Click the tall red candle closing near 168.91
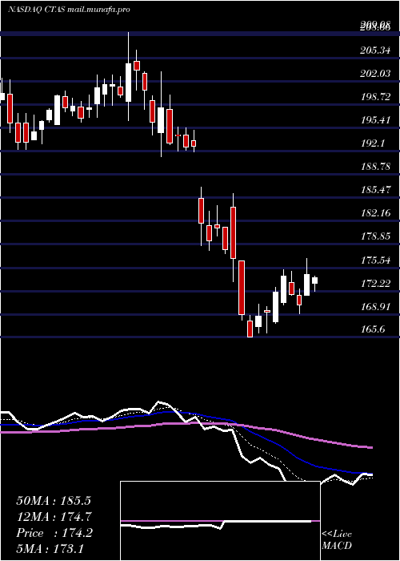This screenshot has height=561, width=400. point(242,290)
